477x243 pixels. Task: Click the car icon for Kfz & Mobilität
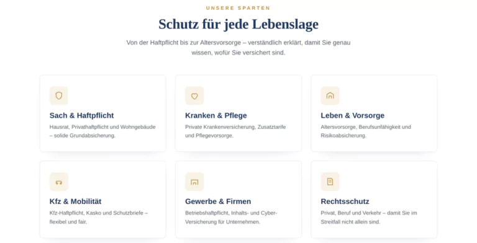point(59,182)
